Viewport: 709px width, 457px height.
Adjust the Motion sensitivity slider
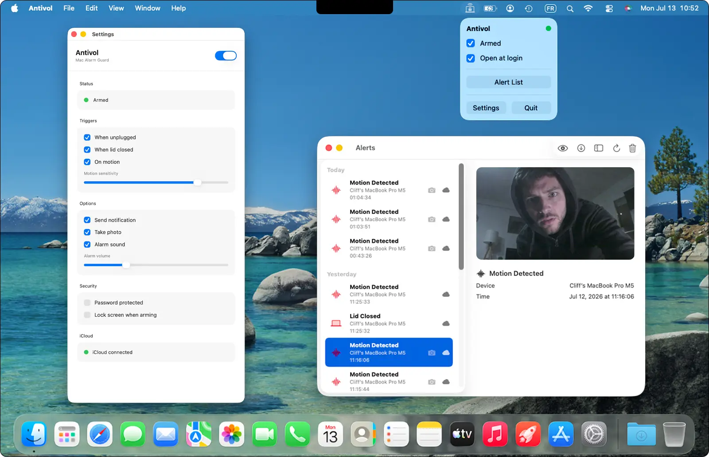click(197, 182)
